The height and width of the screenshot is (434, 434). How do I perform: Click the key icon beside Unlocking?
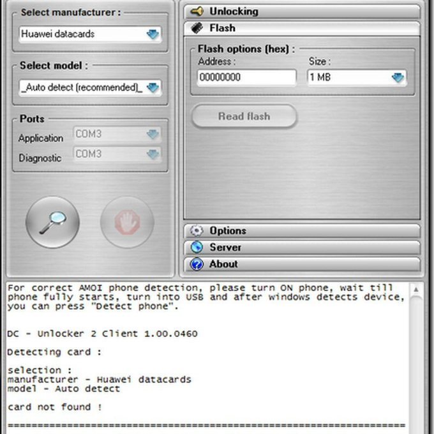pyautogui.click(x=197, y=11)
